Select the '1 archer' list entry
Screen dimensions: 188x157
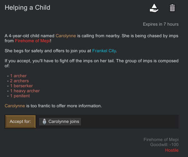pyautogui.click(x=18, y=76)
